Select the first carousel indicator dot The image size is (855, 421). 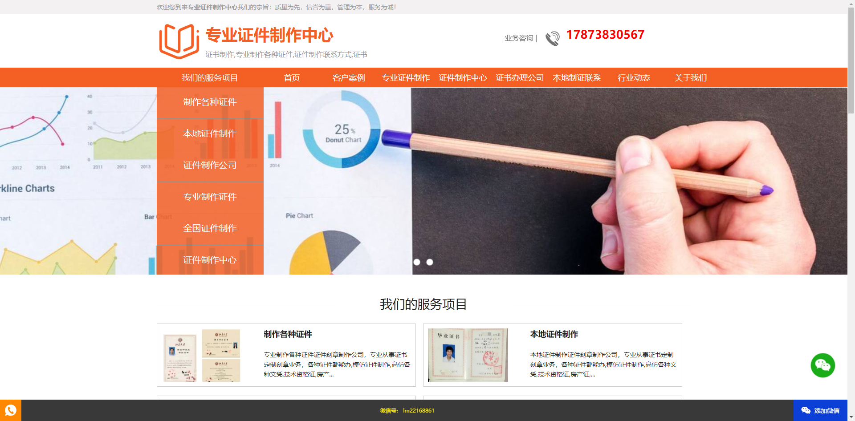click(417, 262)
